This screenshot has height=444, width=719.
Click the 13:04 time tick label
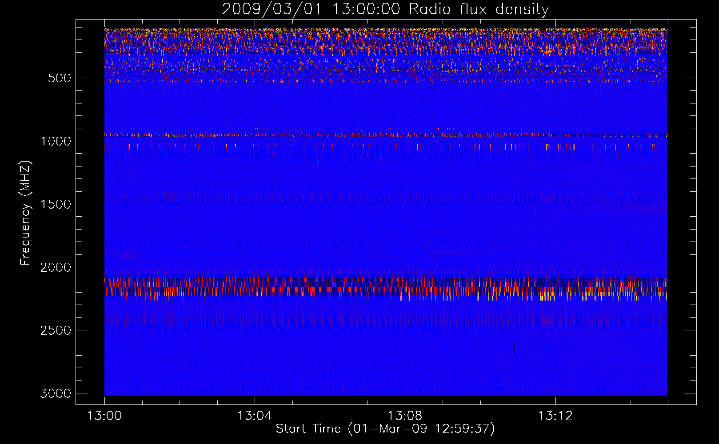[255, 416]
